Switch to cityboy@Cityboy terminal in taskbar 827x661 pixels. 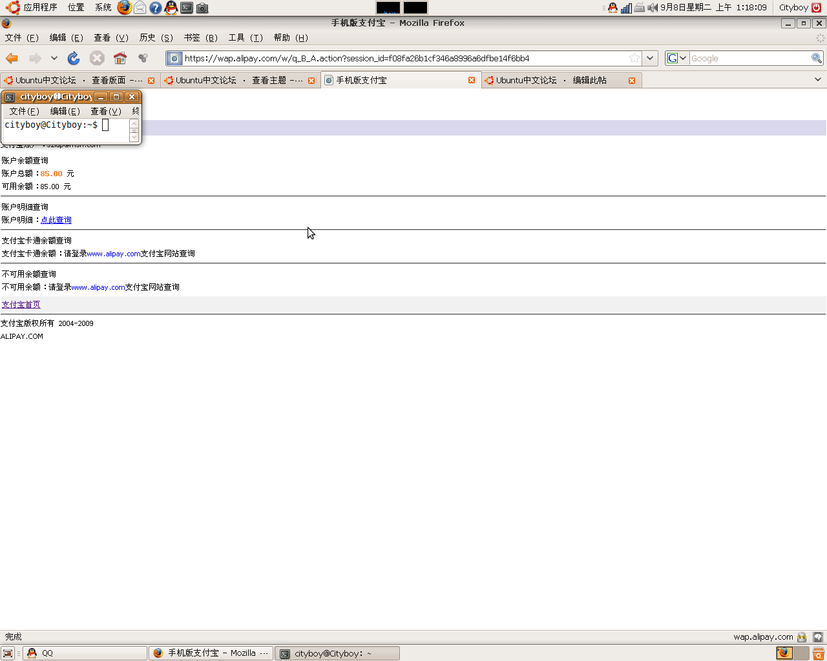[337, 653]
